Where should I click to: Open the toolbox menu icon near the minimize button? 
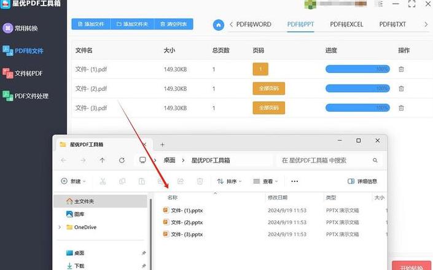380,4
